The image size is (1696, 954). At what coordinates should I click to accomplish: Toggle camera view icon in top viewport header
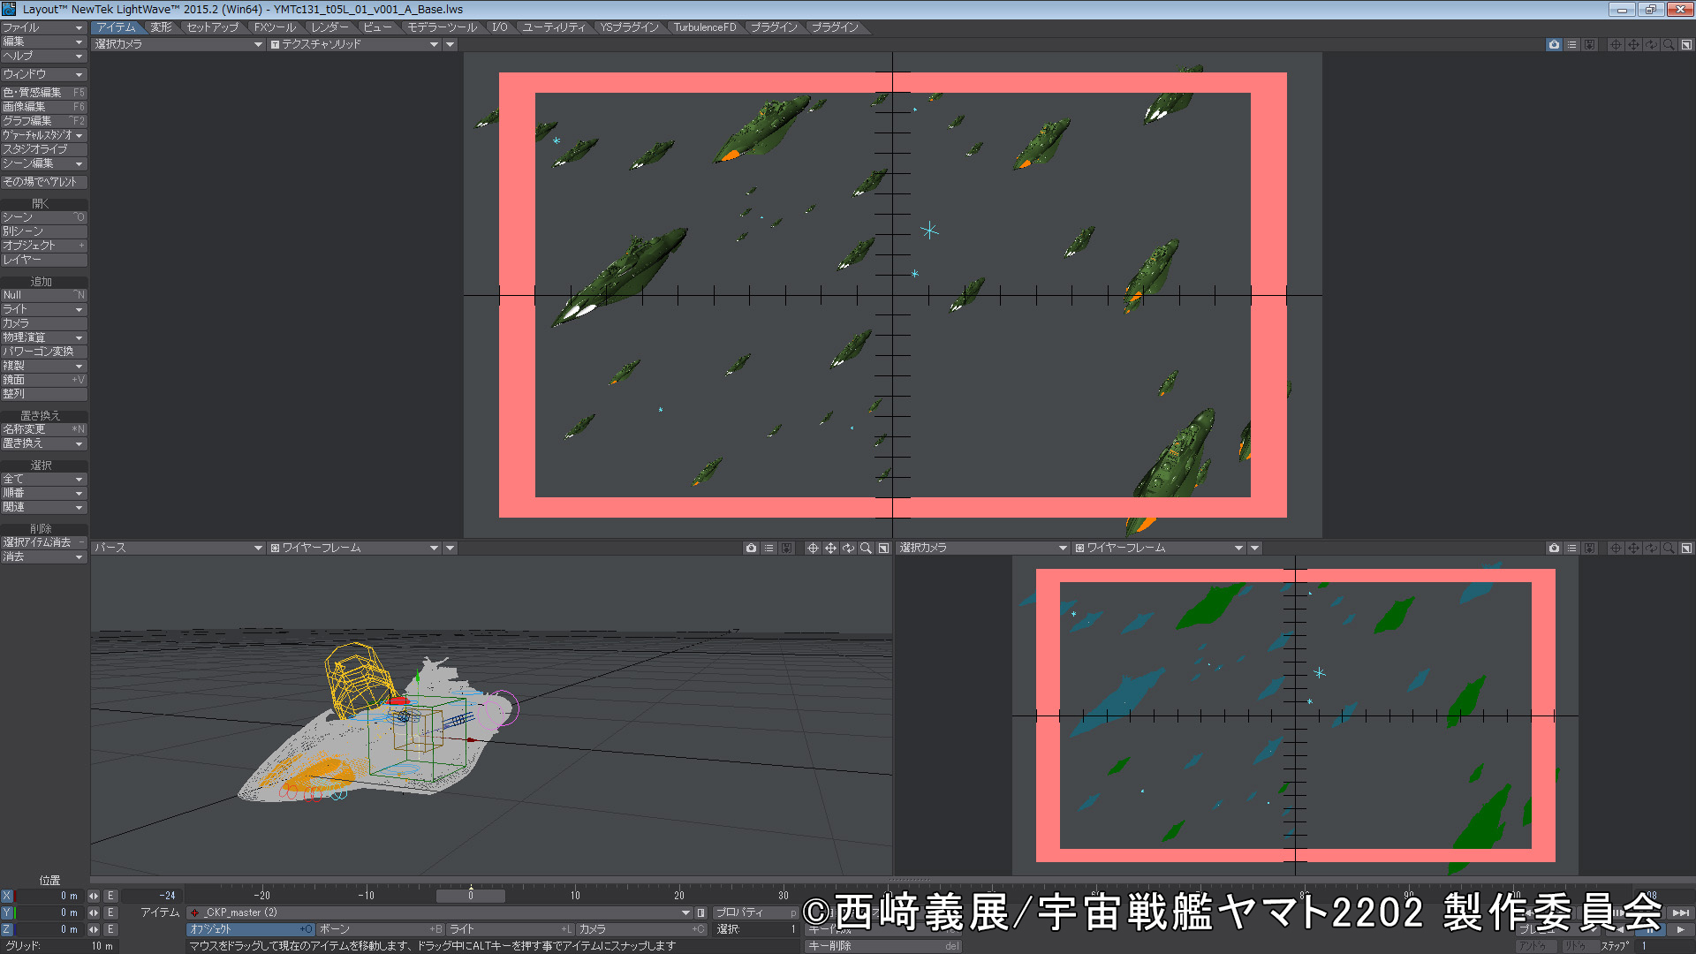1554,44
